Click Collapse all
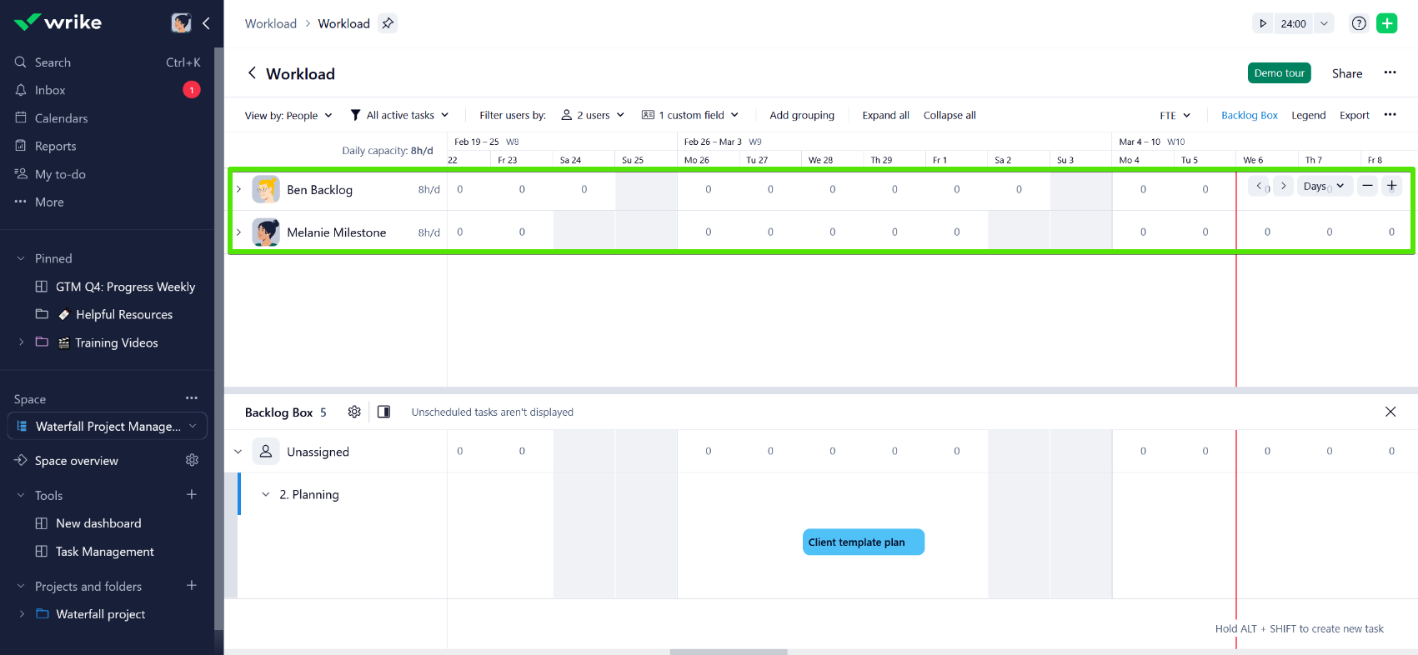1418x655 pixels. coord(950,115)
